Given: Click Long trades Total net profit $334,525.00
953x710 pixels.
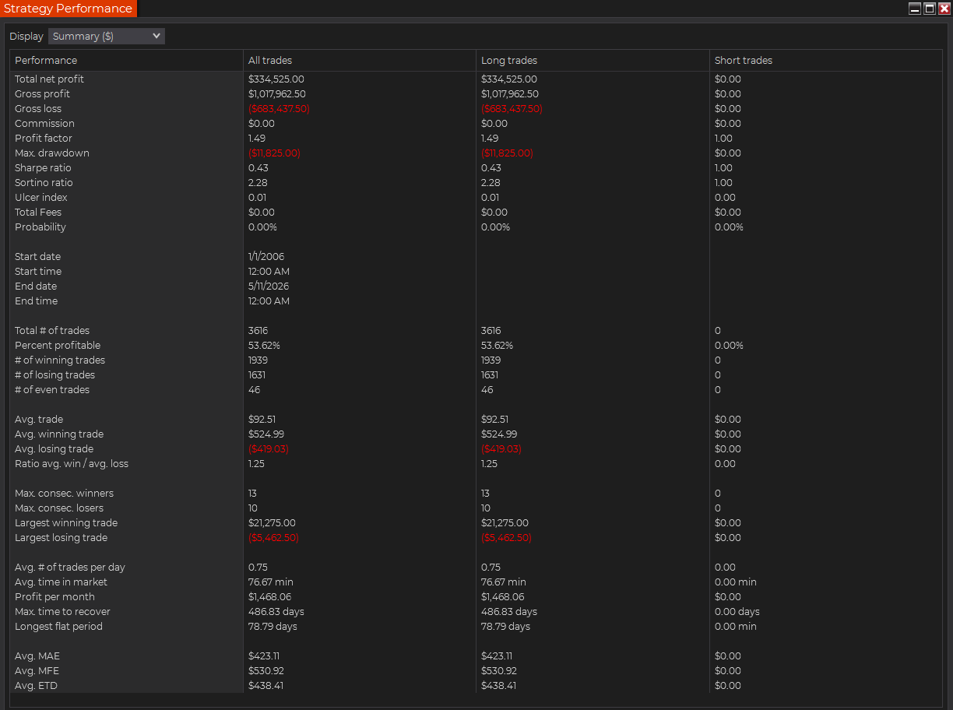Looking at the screenshot, I should [x=509, y=79].
